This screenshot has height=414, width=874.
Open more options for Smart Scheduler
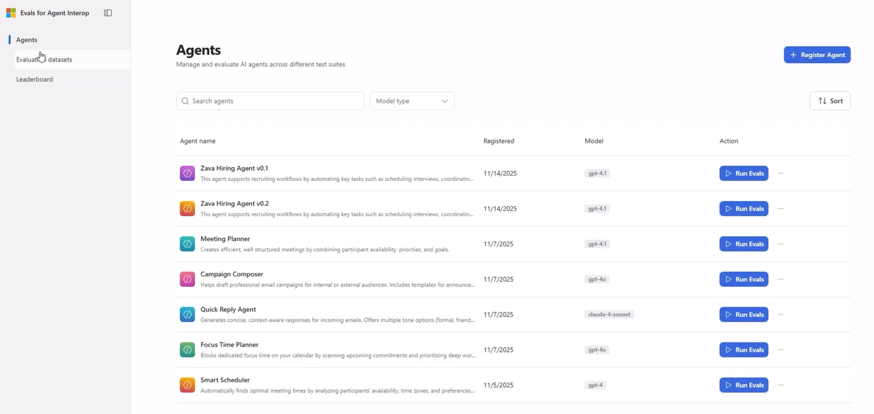pos(781,385)
